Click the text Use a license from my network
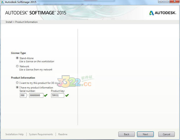 pyautogui.click(x=36, y=69)
